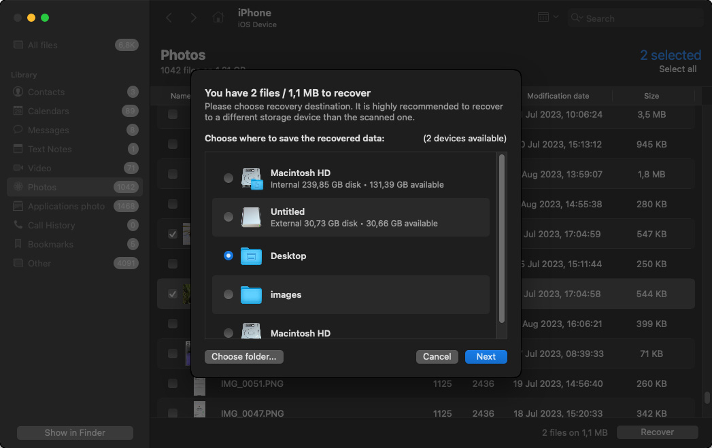712x448 pixels.
Task: Select the Macintosh HD radio button
Action: [228, 178]
